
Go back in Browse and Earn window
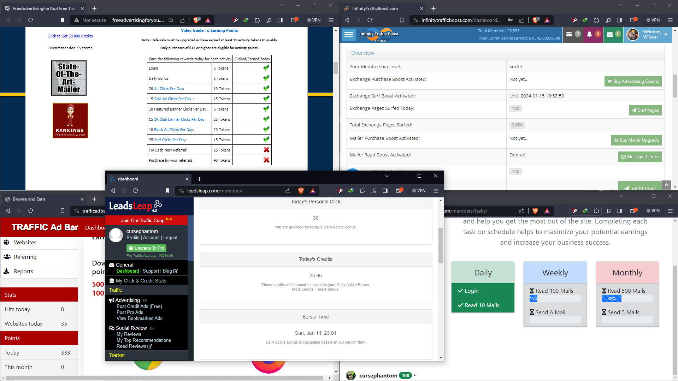(8, 211)
